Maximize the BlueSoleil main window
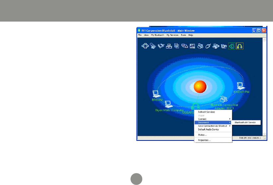The image size is (273, 185). pos(259,31)
